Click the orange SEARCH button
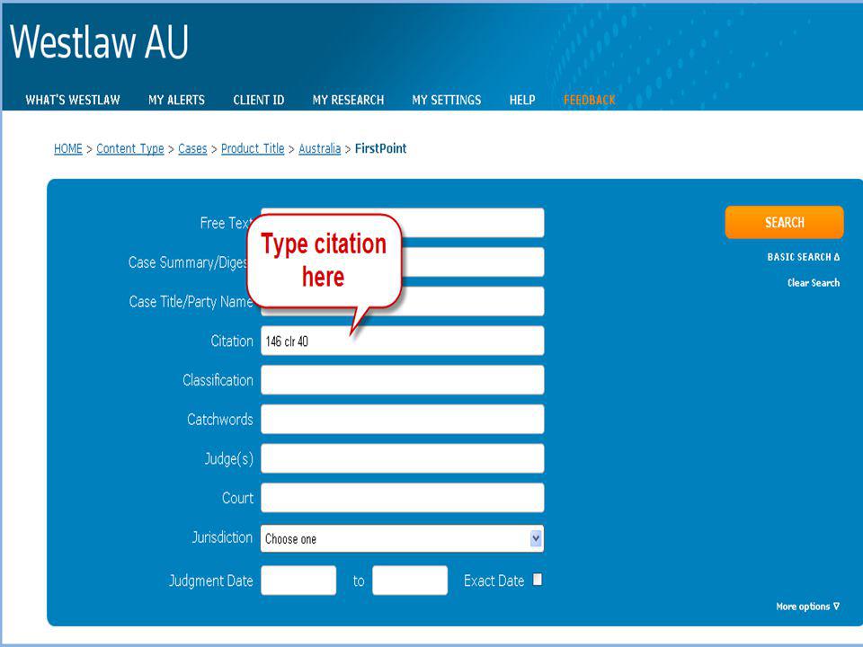The image size is (863, 647). [x=784, y=222]
